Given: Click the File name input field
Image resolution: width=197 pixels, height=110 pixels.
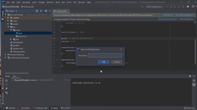Looking at the screenshot, I should (105, 56).
